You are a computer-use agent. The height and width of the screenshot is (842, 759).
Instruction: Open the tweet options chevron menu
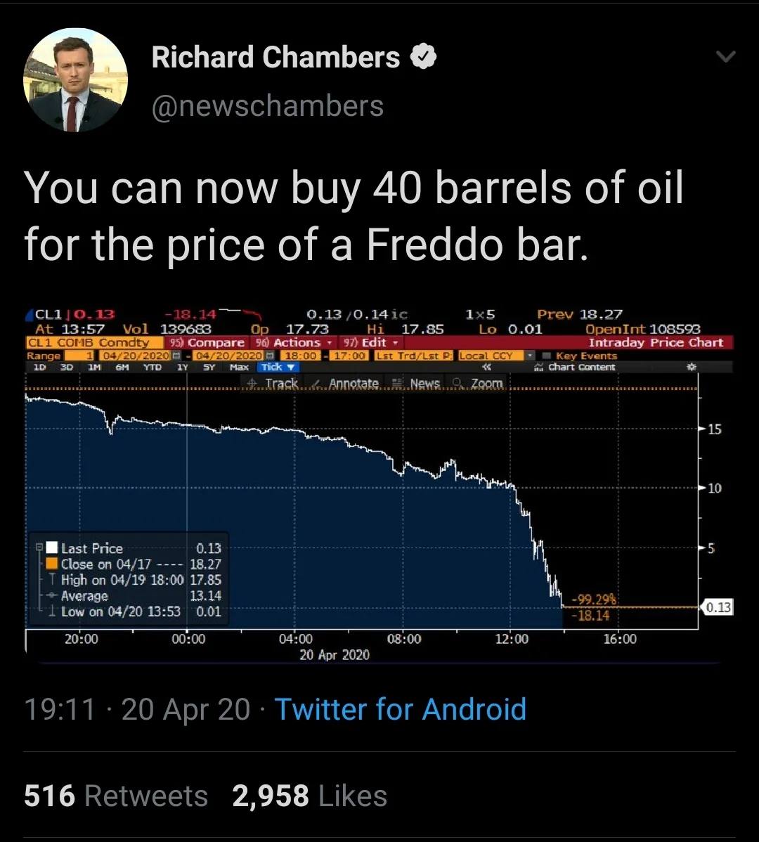click(725, 56)
